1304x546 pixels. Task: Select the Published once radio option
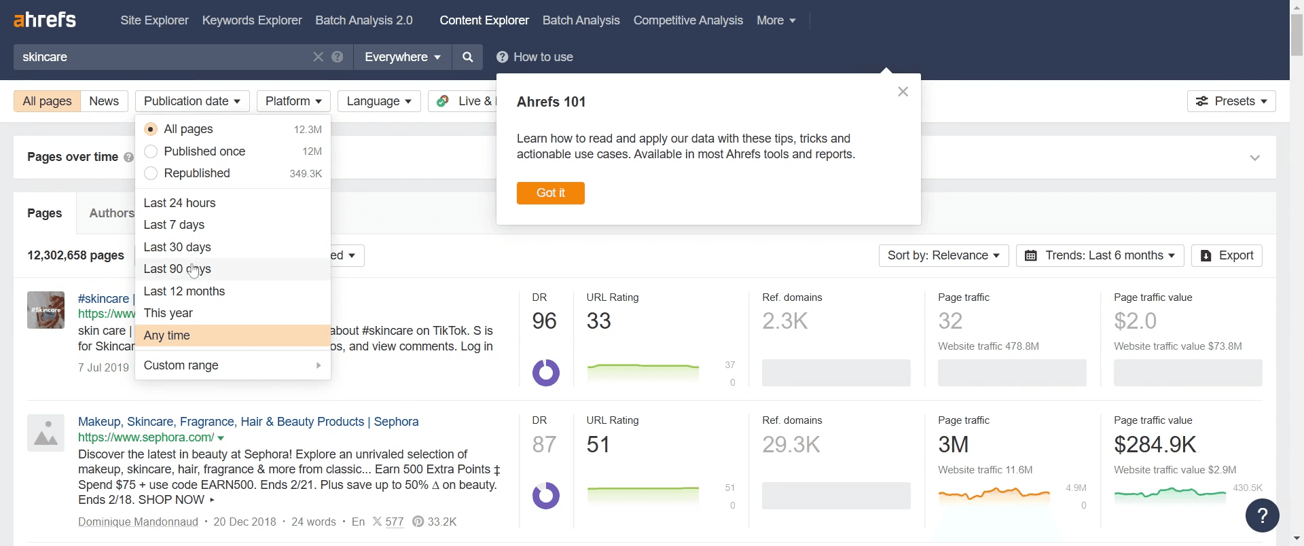(x=151, y=151)
